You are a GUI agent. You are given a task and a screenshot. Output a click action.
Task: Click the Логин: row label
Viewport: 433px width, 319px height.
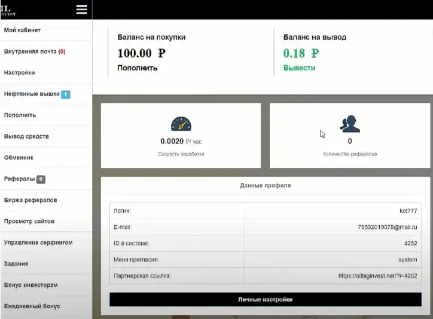tap(123, 211)
